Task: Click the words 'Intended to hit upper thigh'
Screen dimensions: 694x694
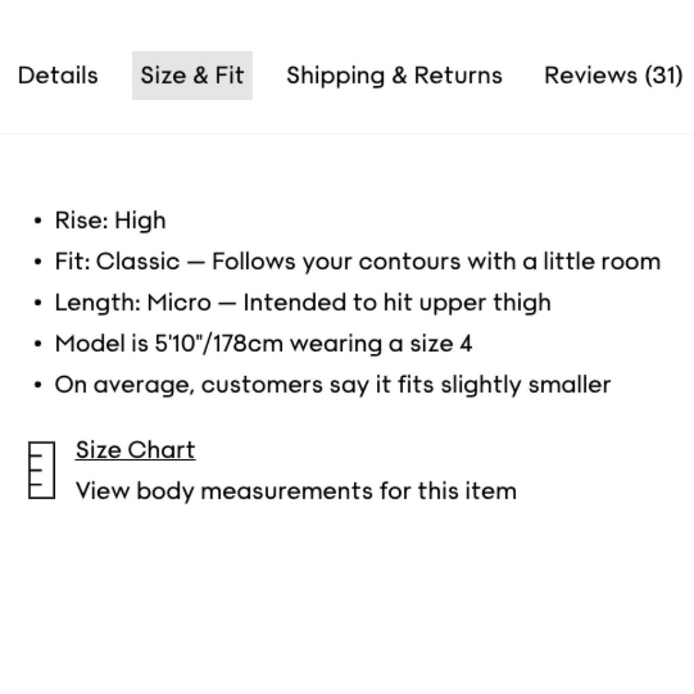Action: [x=397, y=303]
